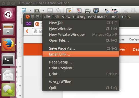The width and height of the screenshot is (139, 98).
Task: Click the Print toolbar icon in Writer
Action: pyautogui.click(x=88, y=11)
